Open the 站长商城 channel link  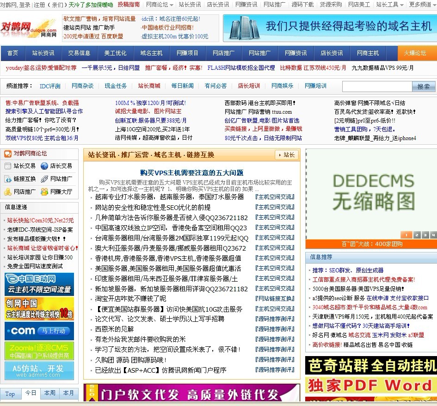(x=149, y=86)
